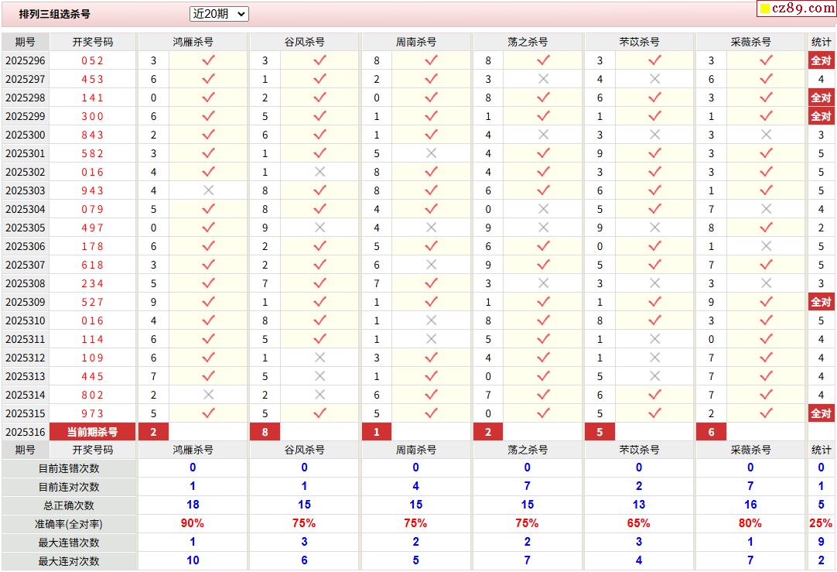Select the cross for 谷风杀号 in row 2025302
The width and height of the screenshot is (837, 572).
pos(319,172)
